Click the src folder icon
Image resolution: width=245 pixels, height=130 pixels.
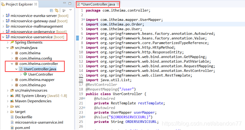pos(12,106)
